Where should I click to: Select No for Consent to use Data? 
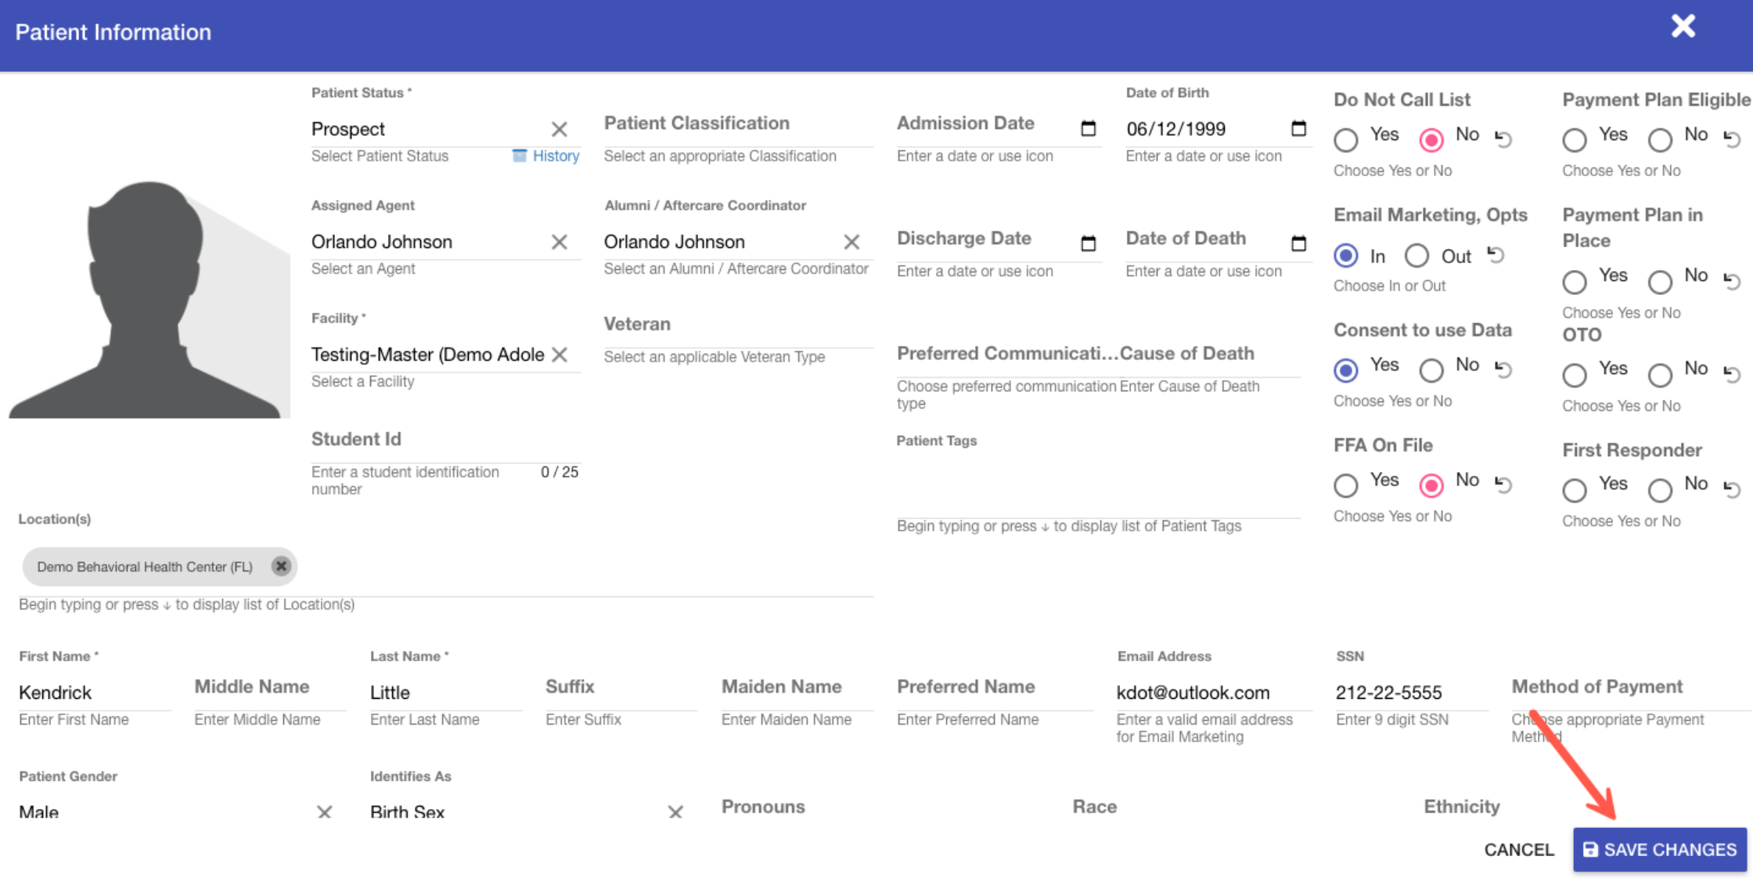(x=1431, y=370)
